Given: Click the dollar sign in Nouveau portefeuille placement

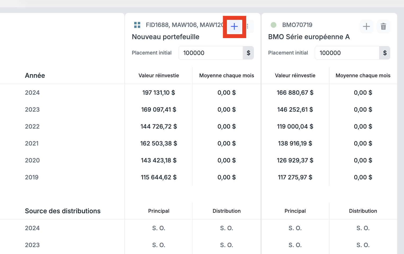Looking at the screenshot, I should pos(248,53).
